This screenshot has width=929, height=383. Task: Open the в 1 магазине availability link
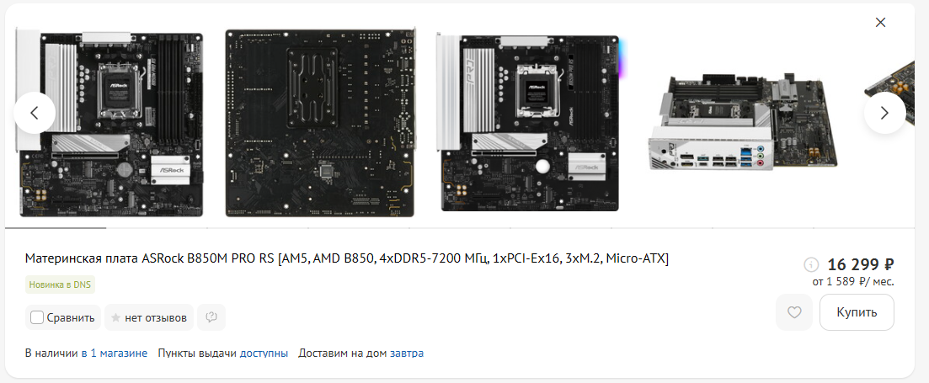coord(115,354)
